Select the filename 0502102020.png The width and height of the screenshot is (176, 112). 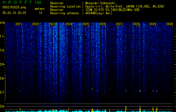pos(14,7)
